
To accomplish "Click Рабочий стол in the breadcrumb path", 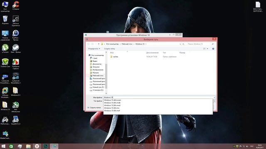I will point(127,44).
